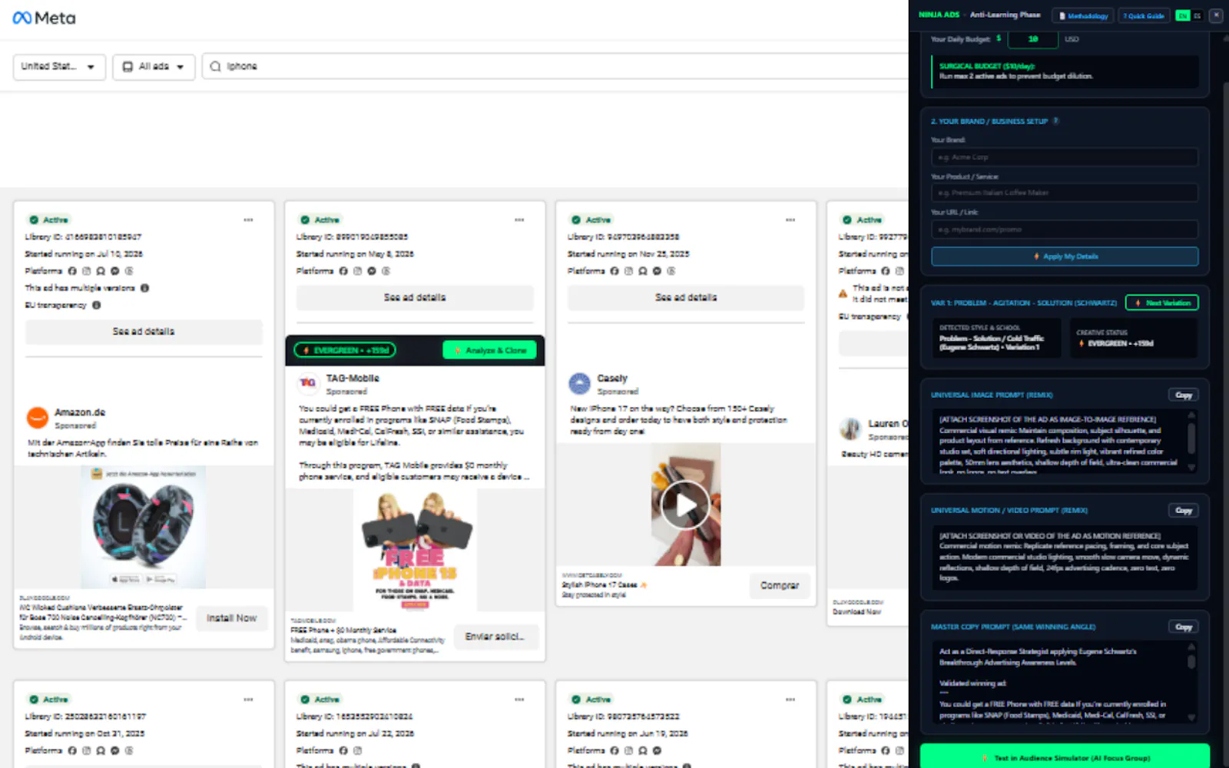Click the Amazon.de advertiser avatar
The width and height of the screenshot is (1229, 768).
click(x=38, y=417)
